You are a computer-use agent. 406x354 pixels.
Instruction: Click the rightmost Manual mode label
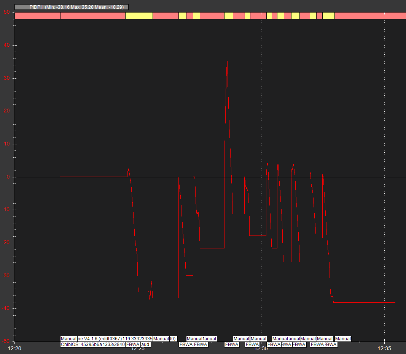point(343,338)
